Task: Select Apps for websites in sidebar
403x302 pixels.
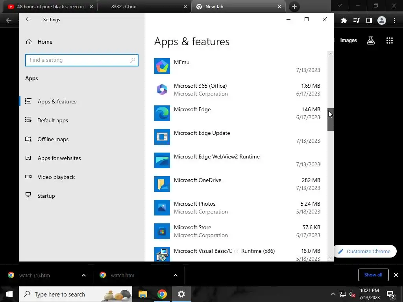Action: 82,158
